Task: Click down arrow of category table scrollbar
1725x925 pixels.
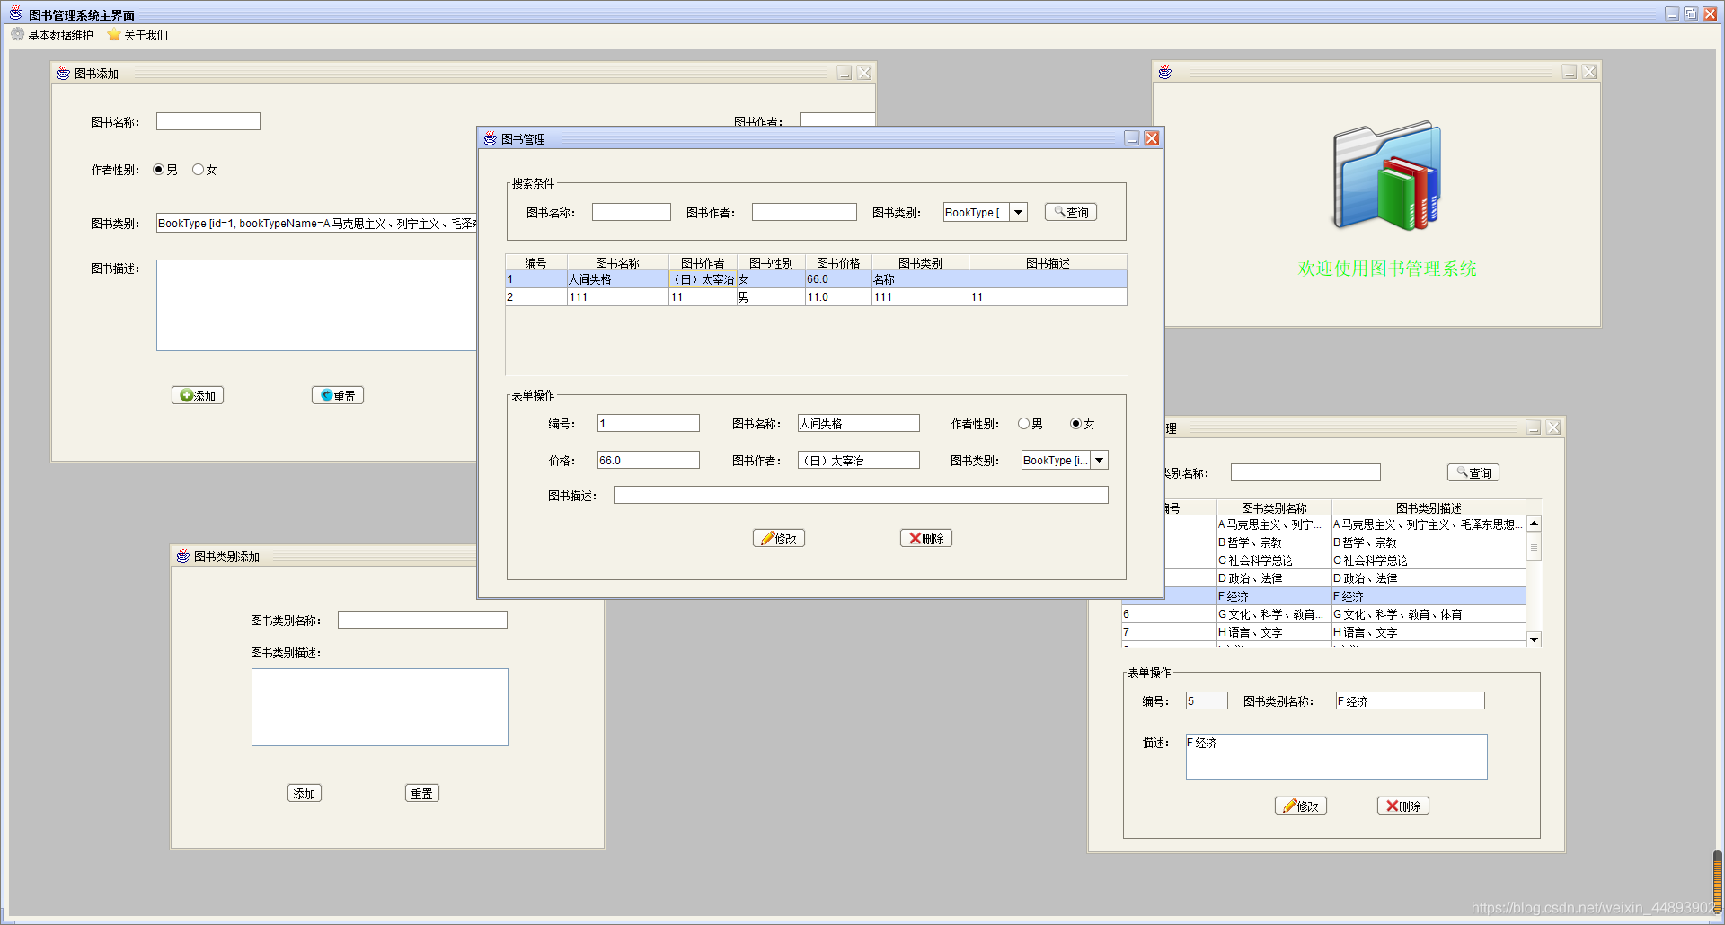Action: pos(1535,639)
